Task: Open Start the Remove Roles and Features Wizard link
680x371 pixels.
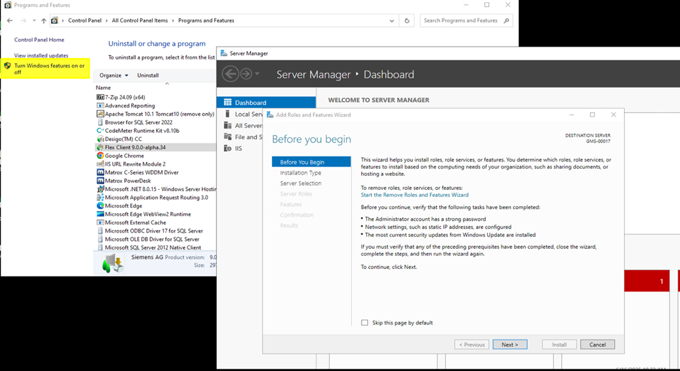Action: (414, 195)
